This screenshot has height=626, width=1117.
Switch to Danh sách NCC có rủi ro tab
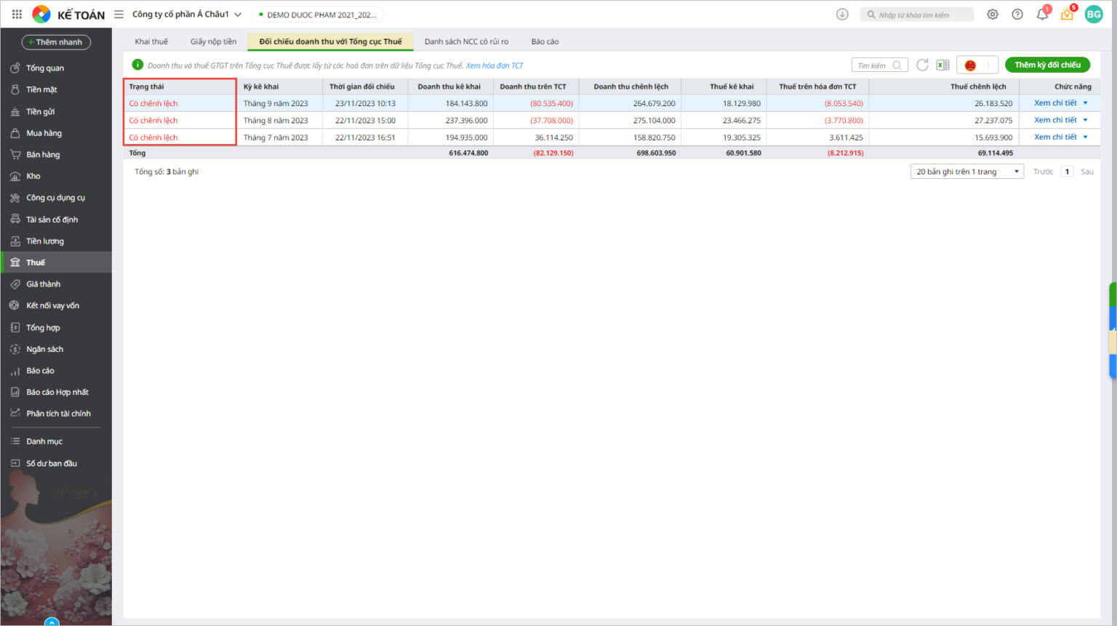466,41
